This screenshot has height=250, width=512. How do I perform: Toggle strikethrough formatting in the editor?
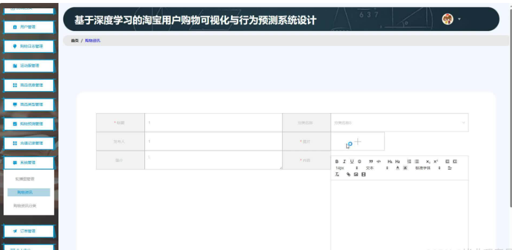pos(359,161)
